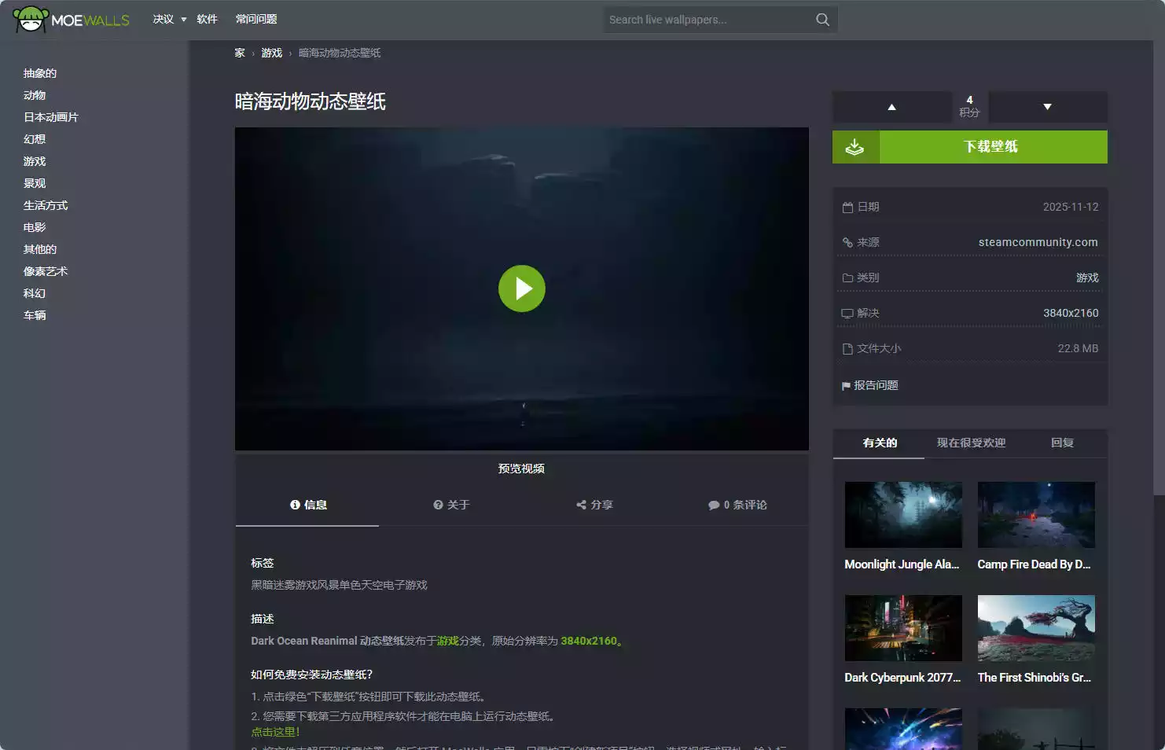
Task: Open the 景观 category
Action: tap(35, 183)
